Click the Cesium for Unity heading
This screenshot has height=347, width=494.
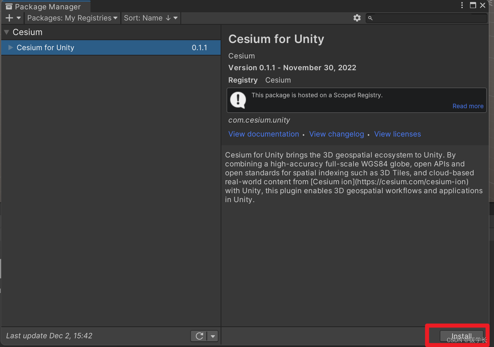(x=276, y=39)
